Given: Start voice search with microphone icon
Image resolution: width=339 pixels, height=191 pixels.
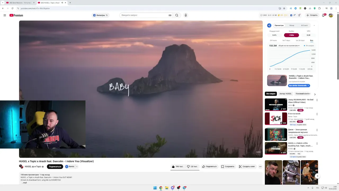Looking at the screenshot, I should click(186, 15).
